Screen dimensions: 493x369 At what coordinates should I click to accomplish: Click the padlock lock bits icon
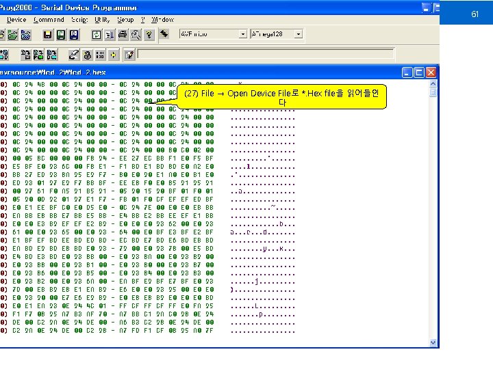(x=88, y=55)
